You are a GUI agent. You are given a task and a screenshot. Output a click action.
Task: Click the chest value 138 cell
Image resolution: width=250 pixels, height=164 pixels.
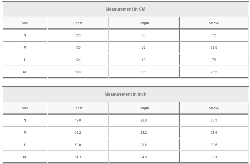point(78,72)
